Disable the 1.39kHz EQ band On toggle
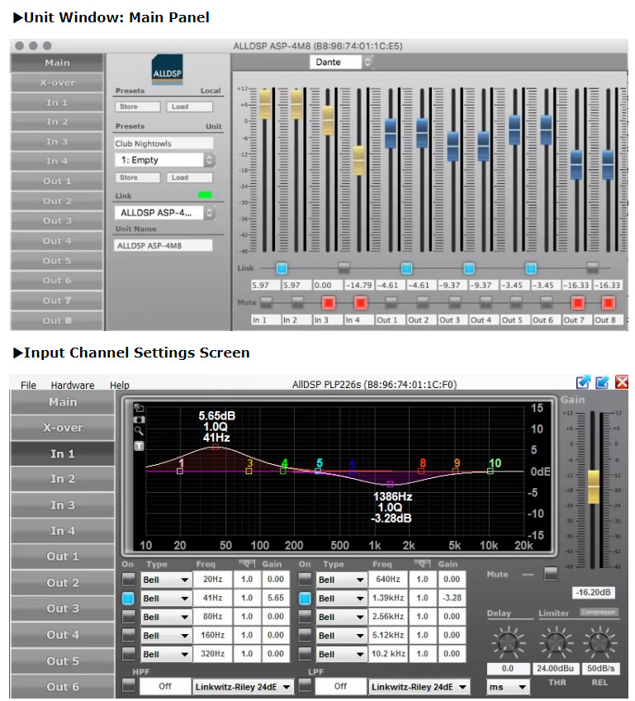The width and height of the screenshot is (635, 701). point(305,598)
